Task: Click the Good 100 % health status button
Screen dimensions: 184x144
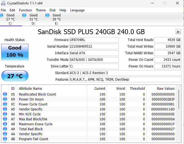Action: [15, 51]
